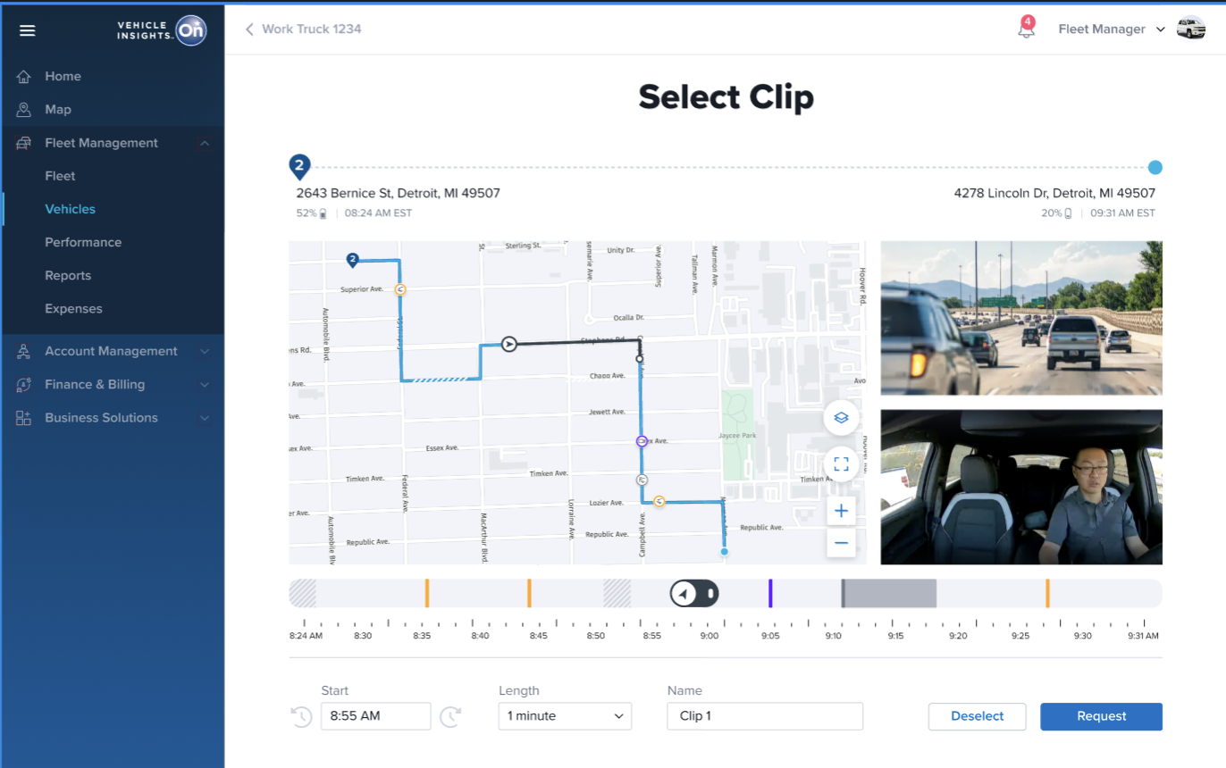This screenshot has height=768, width=1226.
Task: Enter fullscreen map view
Action: (x=841, y=463)
